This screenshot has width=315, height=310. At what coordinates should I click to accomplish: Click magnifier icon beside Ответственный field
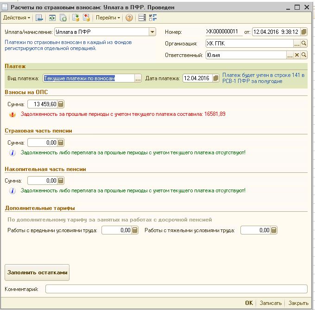(304, 55)
